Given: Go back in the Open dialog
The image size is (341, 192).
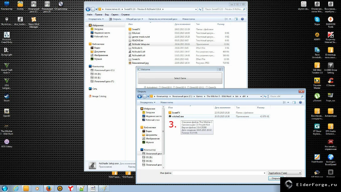Looking at the screenshot, I should coord(140,96).
